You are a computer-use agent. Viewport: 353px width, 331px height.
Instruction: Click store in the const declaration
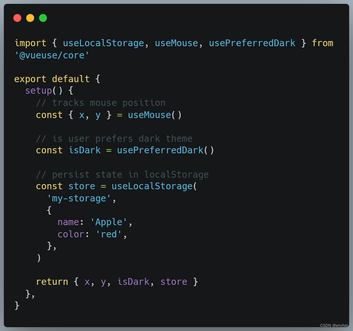(x=82, y=187)
